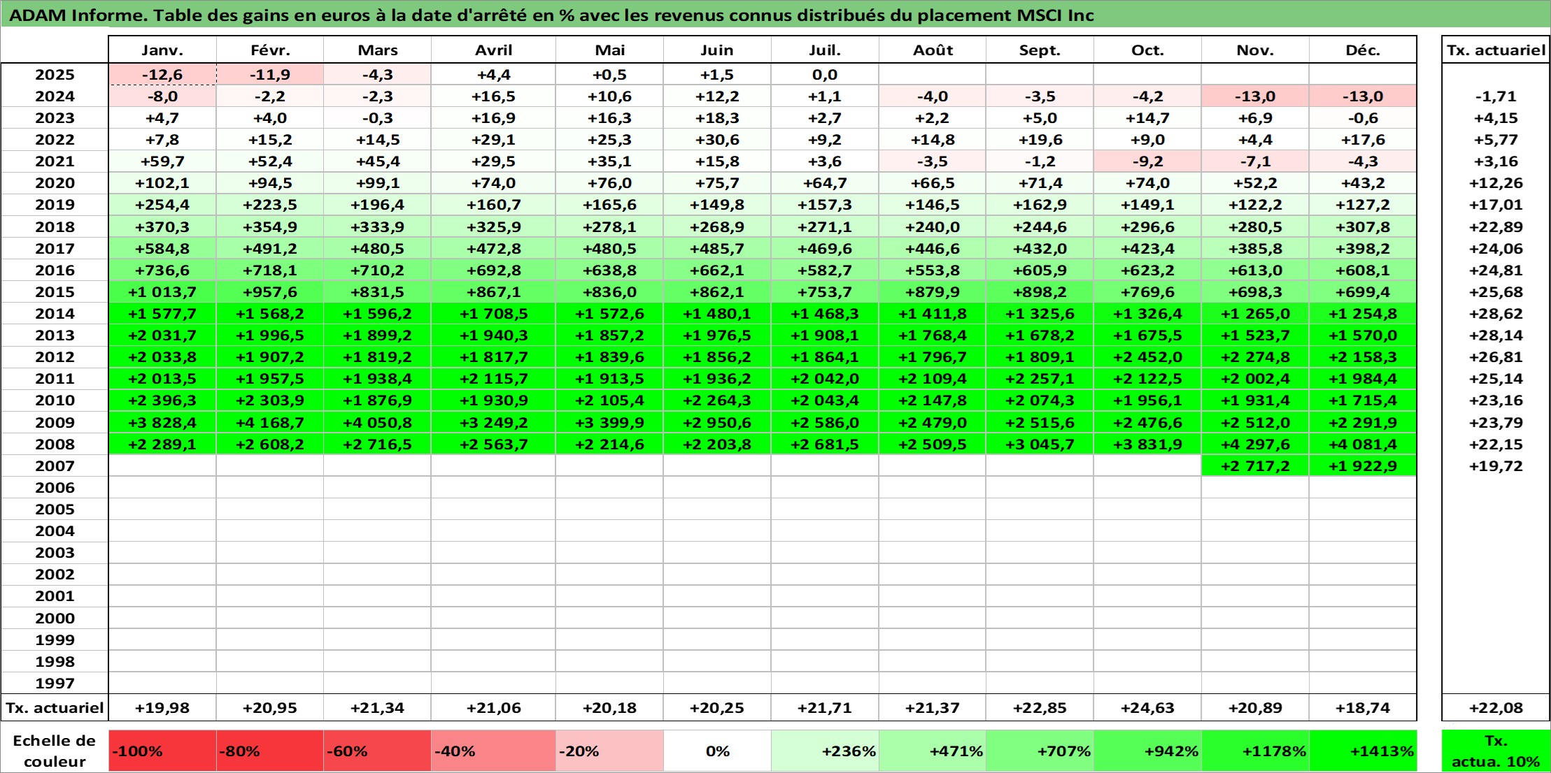Select cell +2 396,3 for January 2010

click(x=162, y=400)
